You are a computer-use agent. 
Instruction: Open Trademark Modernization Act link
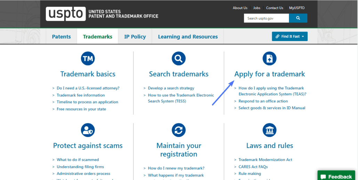pyautogui.click(x=265, y=160)
